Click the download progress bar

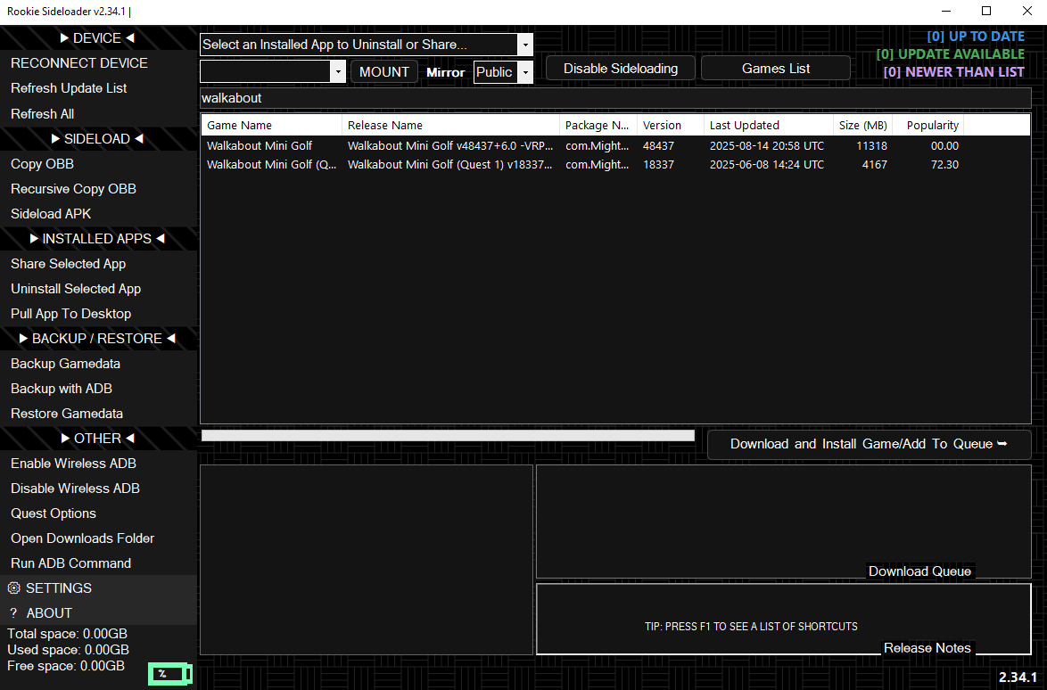tap(448, 436)
